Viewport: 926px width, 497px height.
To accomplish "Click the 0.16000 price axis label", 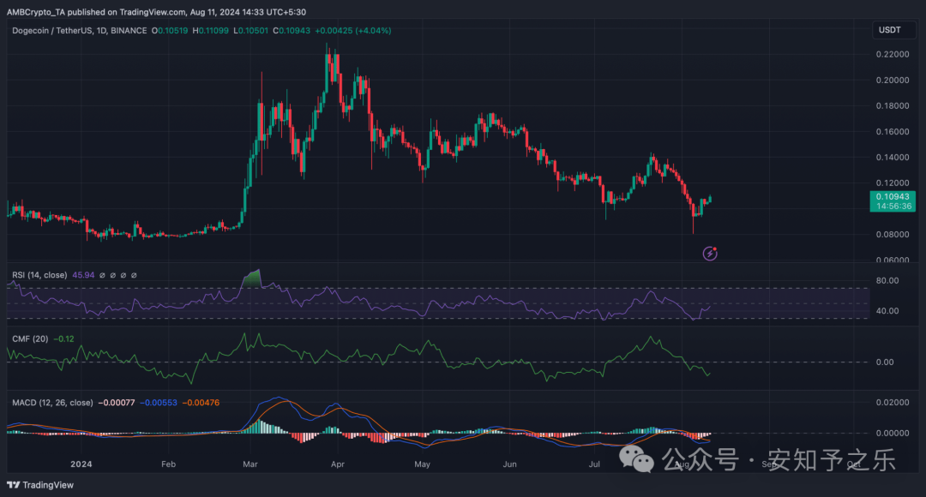I will pyautogui.click(x=893, y=132).
